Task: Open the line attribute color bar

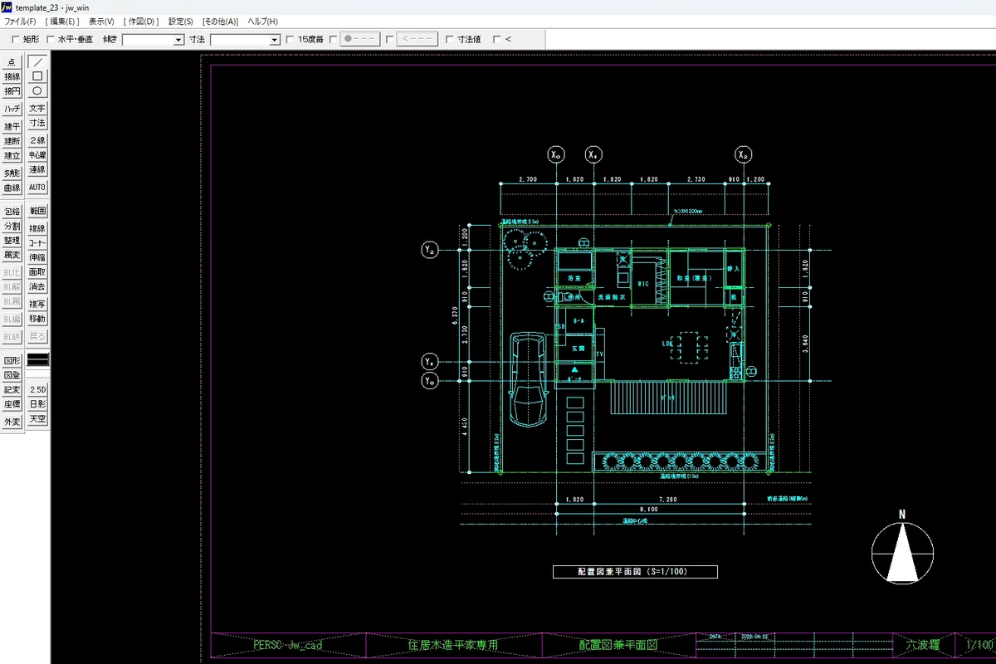Action: click(x=37, y=359)
